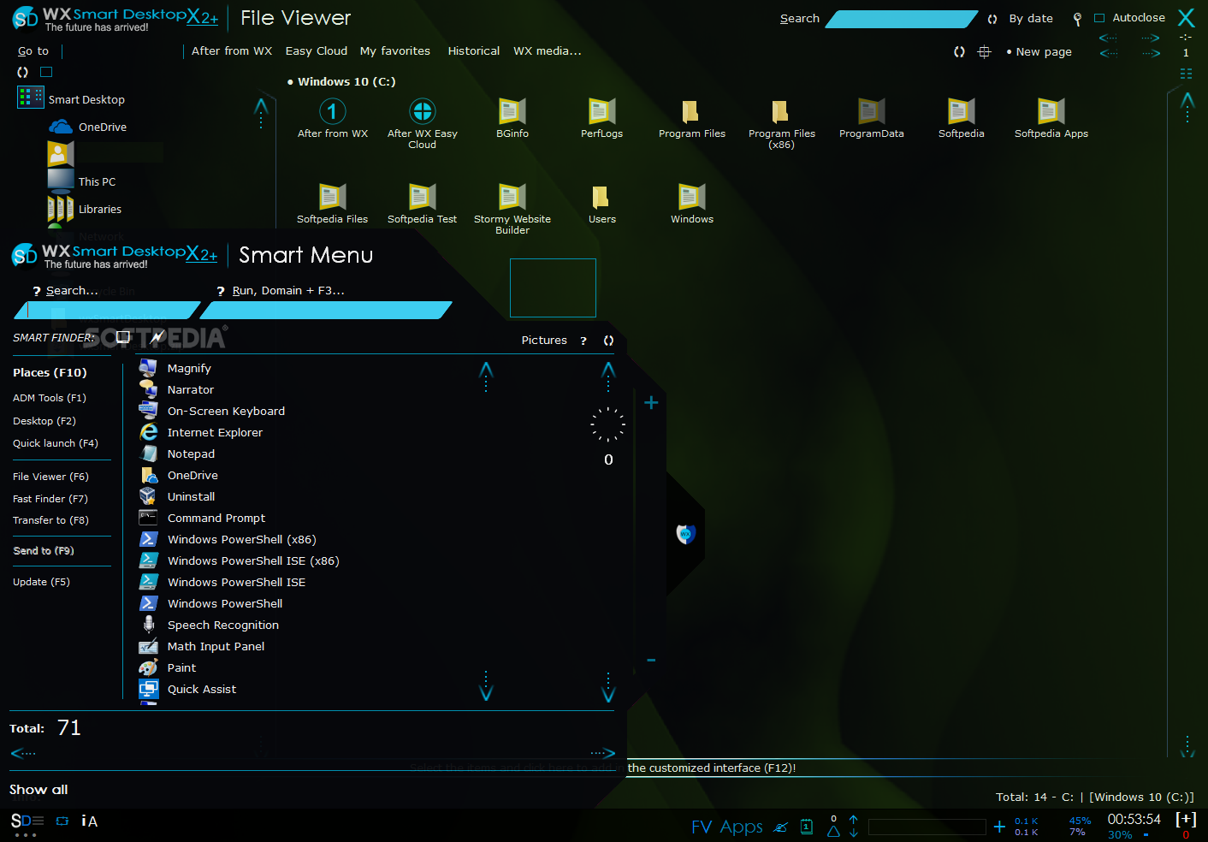
Task: Click the clipboard icon beside FV Apps
Action: (807, 827)
